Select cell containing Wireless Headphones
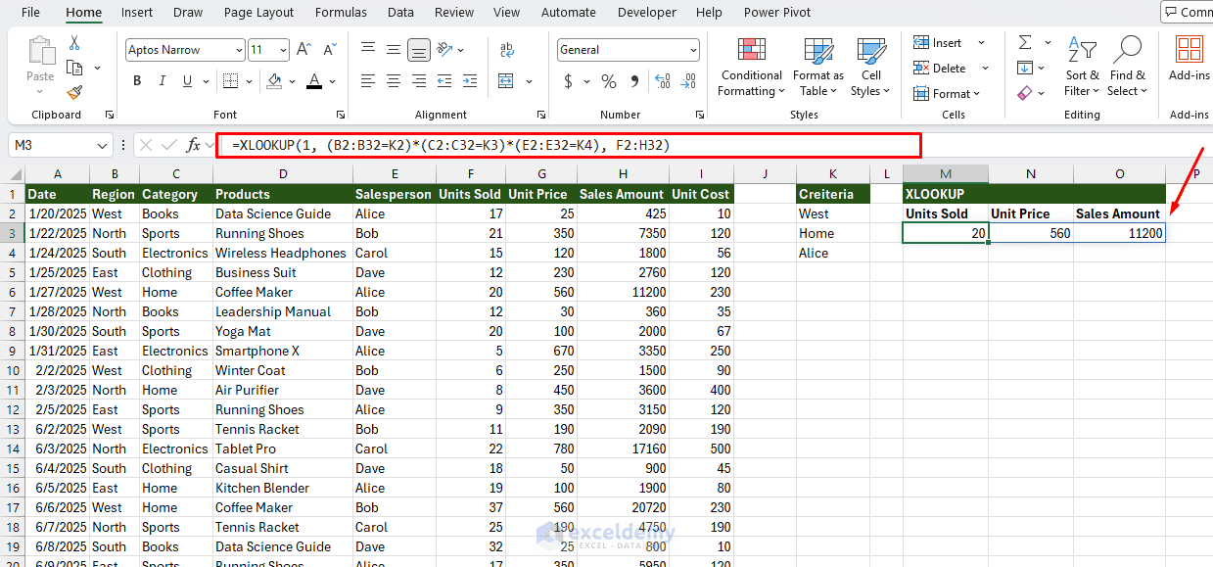This screenshot has height=567, width=1213. point(283,253)
